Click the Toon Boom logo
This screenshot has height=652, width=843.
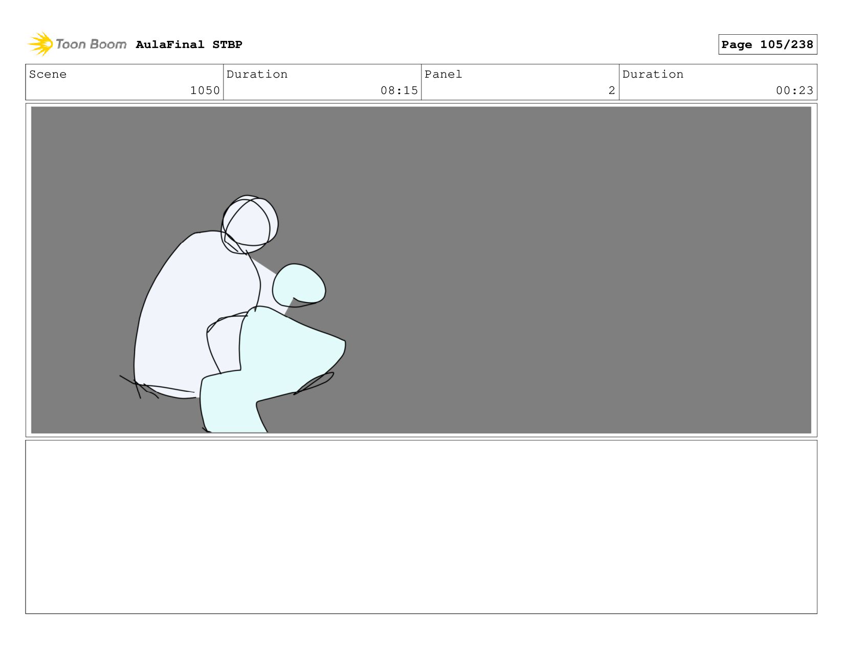(x=77, y=44)
